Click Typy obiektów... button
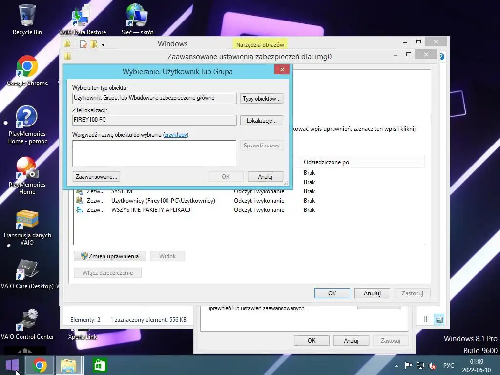500x375 pixels. [262, 99]
